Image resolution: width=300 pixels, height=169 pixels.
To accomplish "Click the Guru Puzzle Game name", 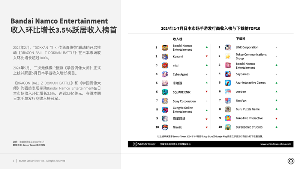I will [x=247, y=109].
